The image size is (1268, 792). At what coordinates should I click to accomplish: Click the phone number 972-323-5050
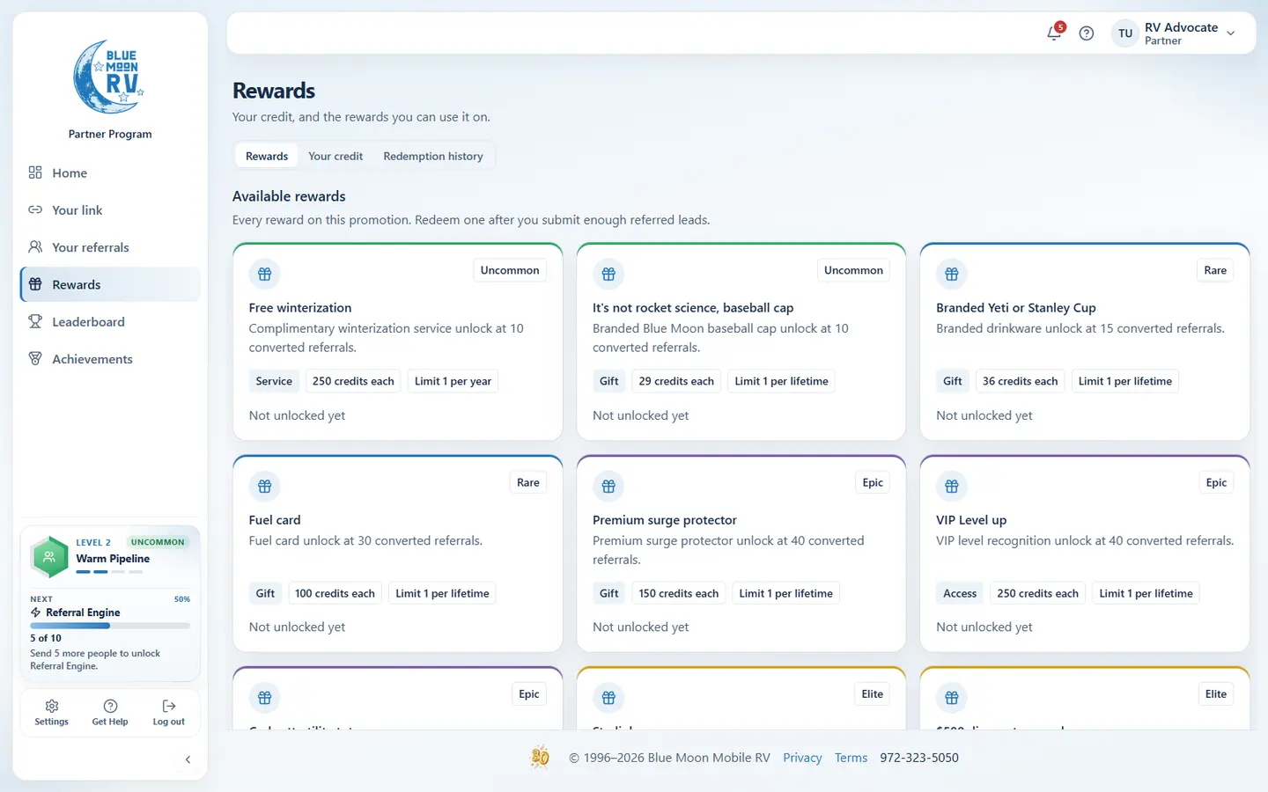[919, 758]
